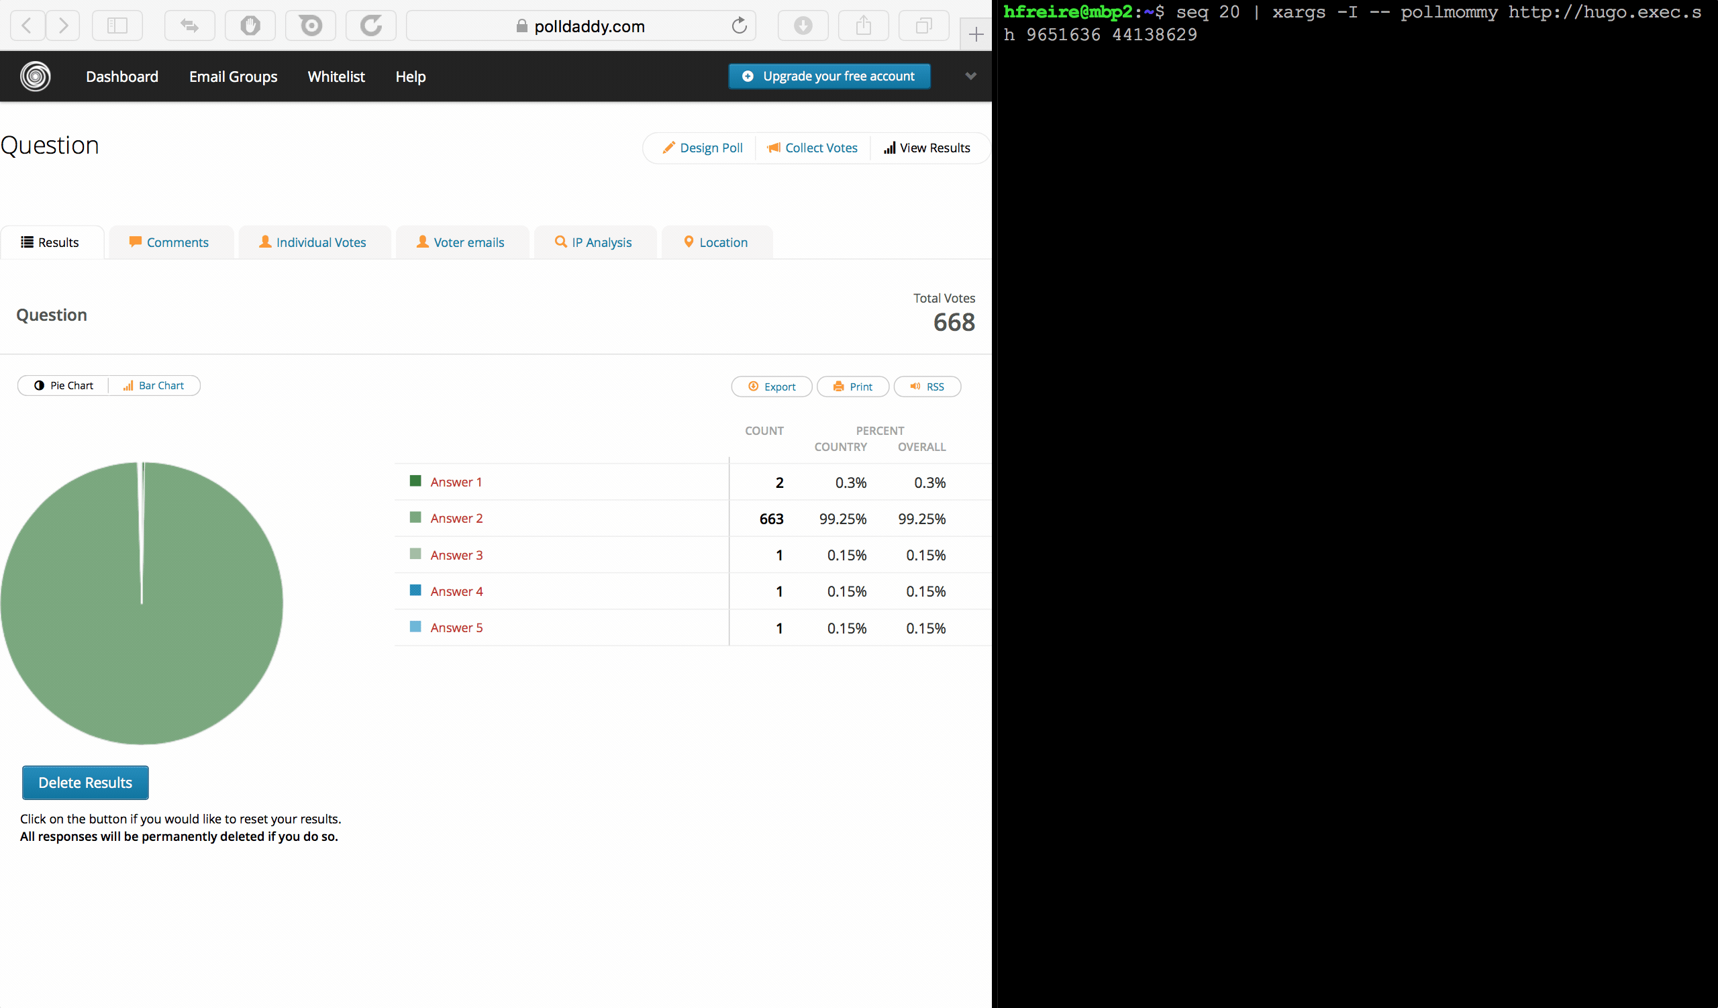Open the Help menu in navigation bar
Viewport: 1718px width, 1008px height.
pyautogui.click(x=411, y=77)
